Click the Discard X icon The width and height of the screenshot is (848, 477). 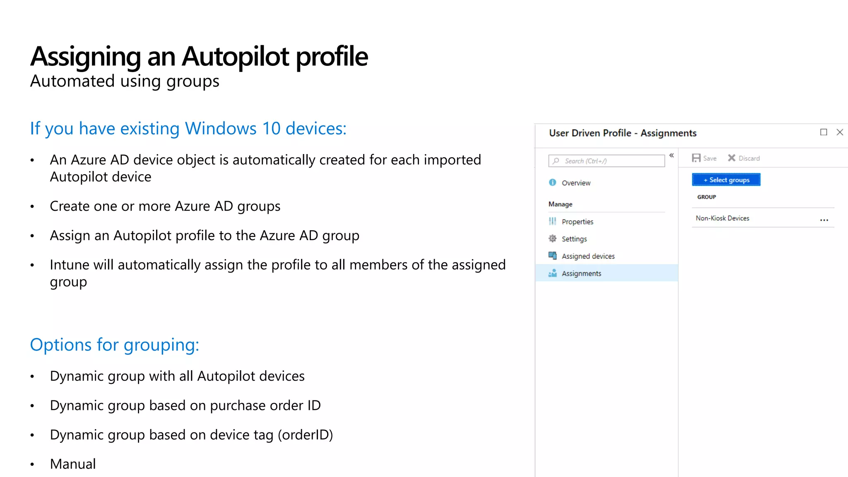(x=732, y=158)
